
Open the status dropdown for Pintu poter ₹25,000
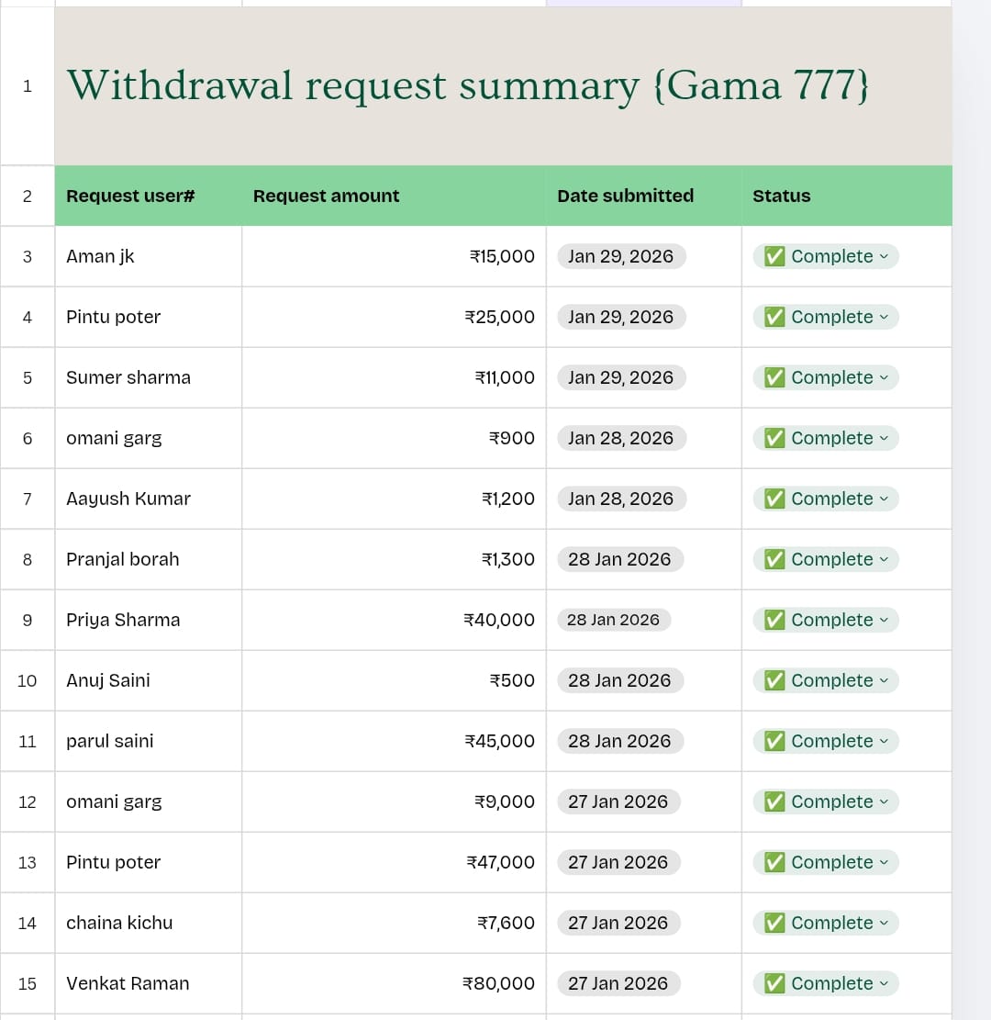pyautogui.click(x=884, y=318)
